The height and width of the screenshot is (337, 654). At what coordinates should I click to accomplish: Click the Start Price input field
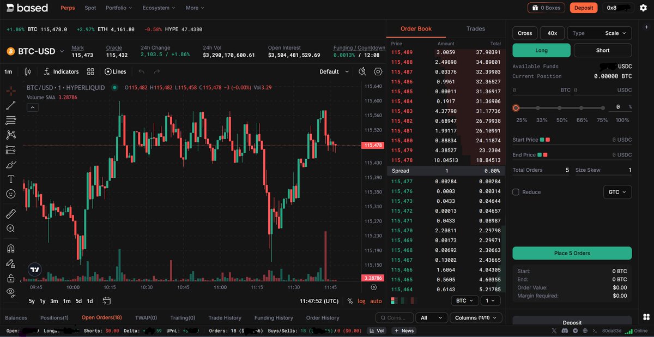point(572,140)
